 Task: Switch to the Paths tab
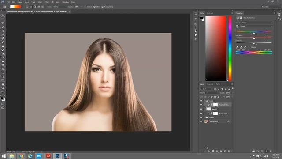[218, 84]
